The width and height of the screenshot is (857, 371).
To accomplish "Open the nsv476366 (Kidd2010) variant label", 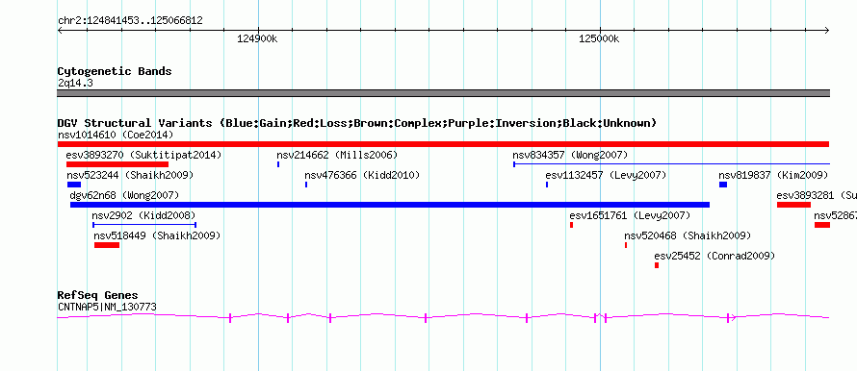I will [362, 175].
